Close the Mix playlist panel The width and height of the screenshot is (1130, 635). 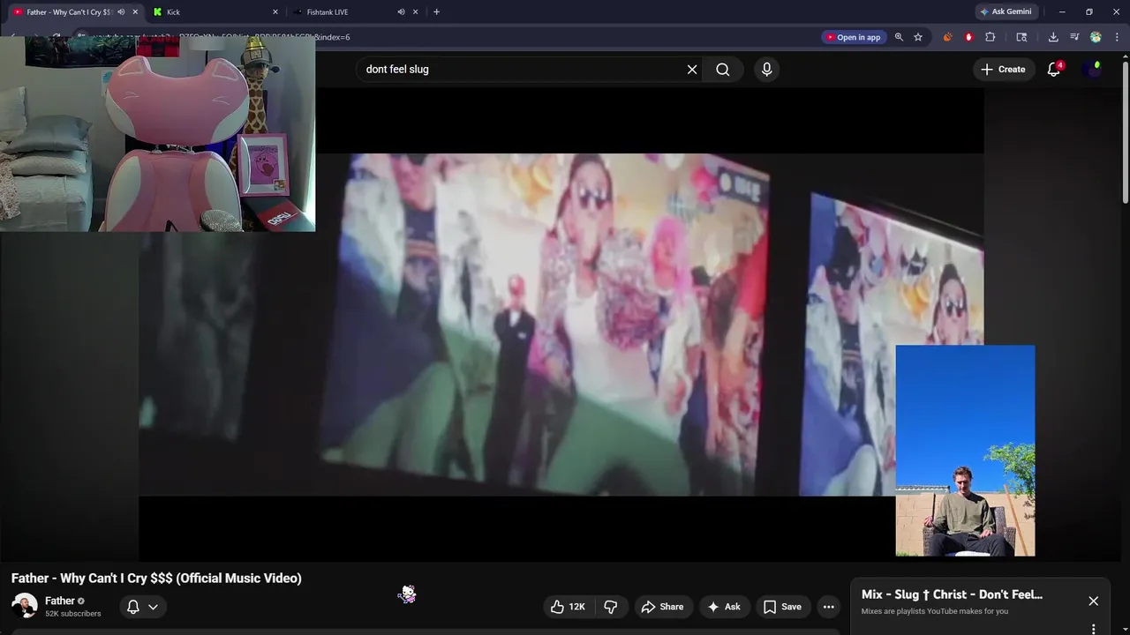point(1093,601)
